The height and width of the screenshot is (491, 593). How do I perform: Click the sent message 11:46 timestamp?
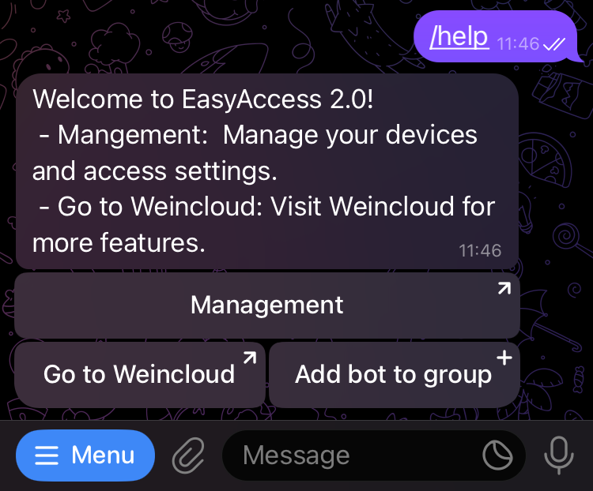tap(518, 44)
